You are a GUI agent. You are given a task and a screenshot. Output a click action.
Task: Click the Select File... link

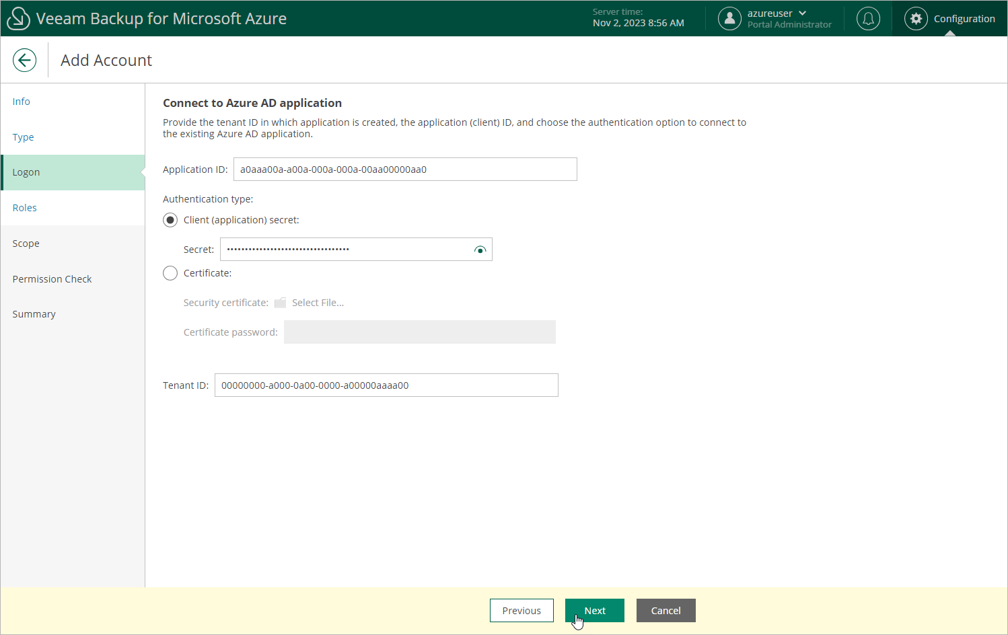point(318,303)
